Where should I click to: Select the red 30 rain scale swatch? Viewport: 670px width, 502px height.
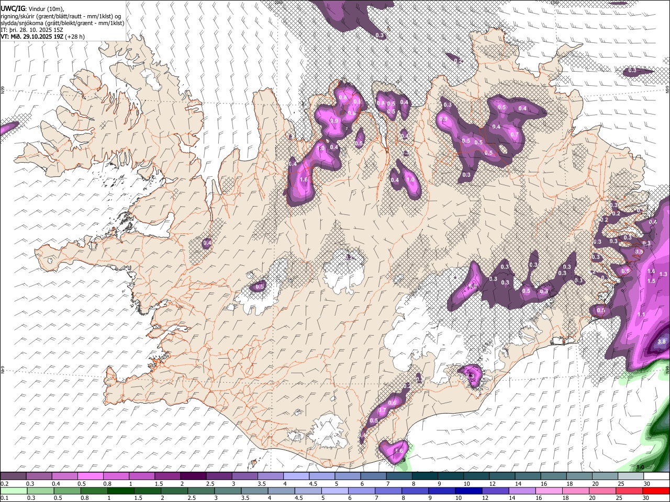[x=655, y=491]
